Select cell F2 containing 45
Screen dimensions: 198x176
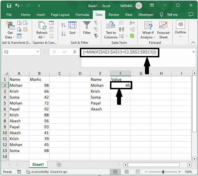(x=121, y=85)
